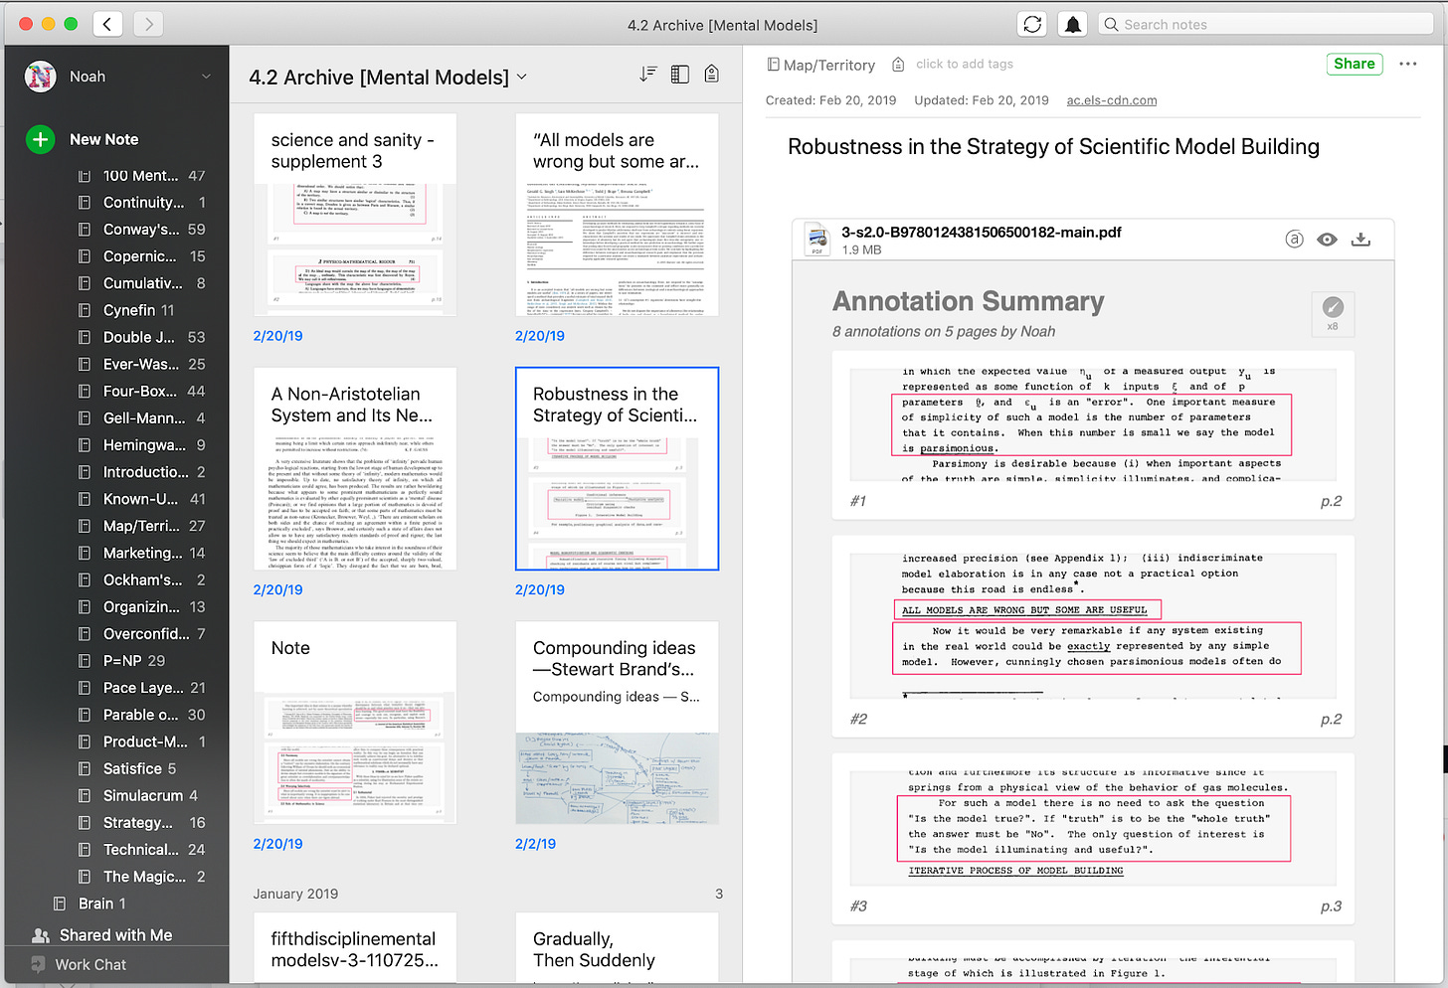
Task: Toggle Quick Look eye on the PDF attachment
Action: (1327, 240)
